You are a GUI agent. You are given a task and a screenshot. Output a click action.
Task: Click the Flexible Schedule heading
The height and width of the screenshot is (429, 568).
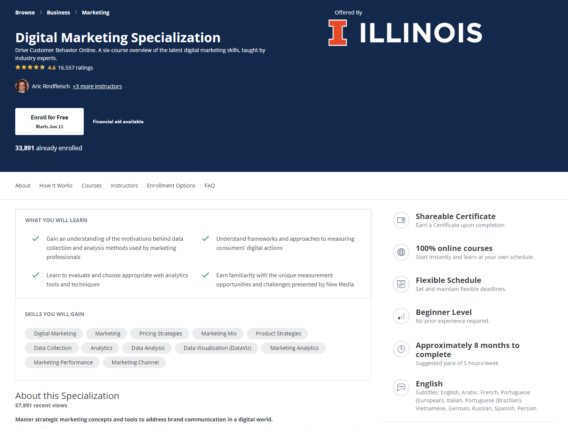(448, 280)
